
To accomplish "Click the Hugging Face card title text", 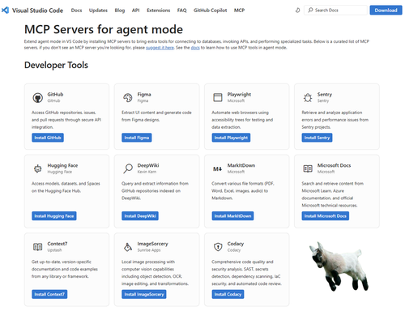I will [62, 165].
